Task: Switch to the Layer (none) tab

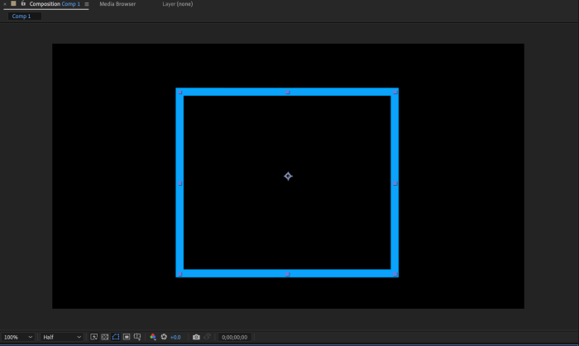Action: [x=178, y=4]
